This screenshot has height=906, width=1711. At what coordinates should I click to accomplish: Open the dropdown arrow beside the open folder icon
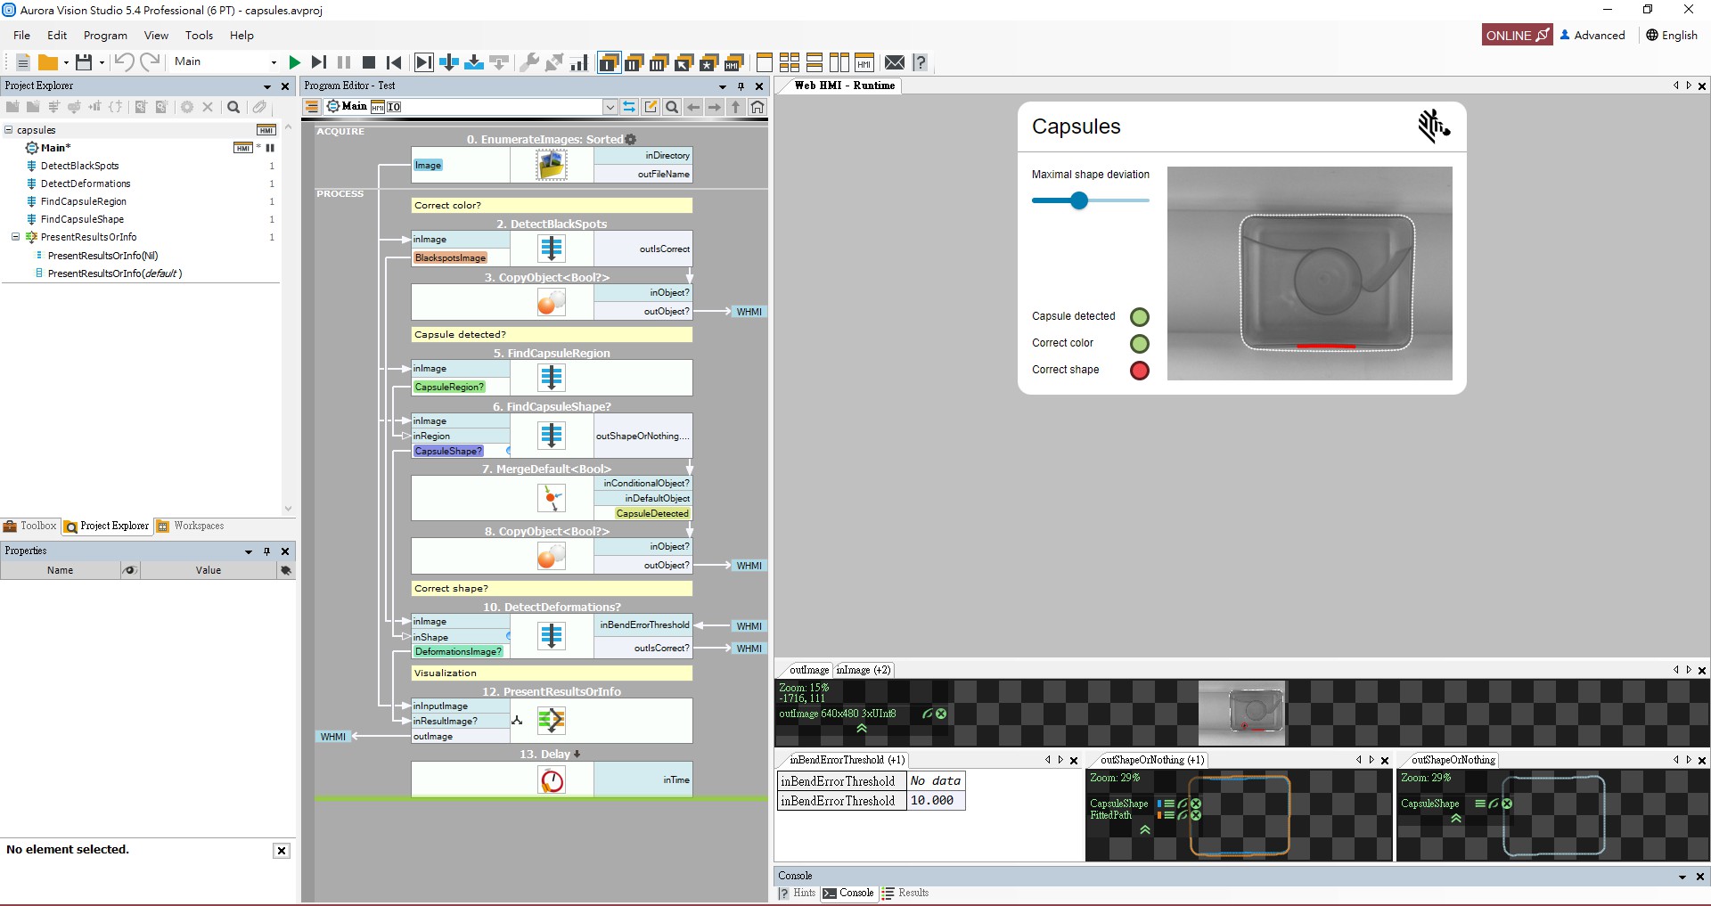pyautogui.click(x=66, y=62)
